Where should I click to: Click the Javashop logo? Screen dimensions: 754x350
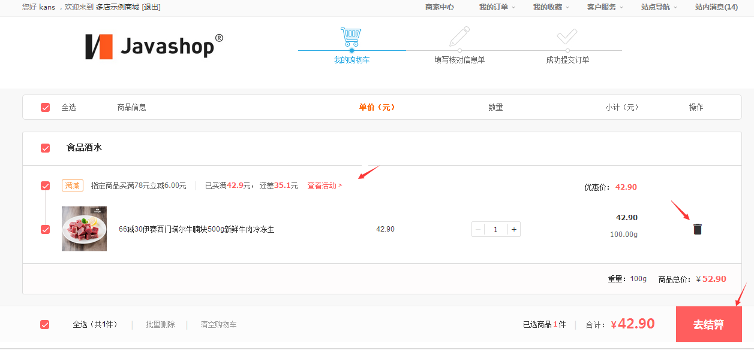point(154,46)
